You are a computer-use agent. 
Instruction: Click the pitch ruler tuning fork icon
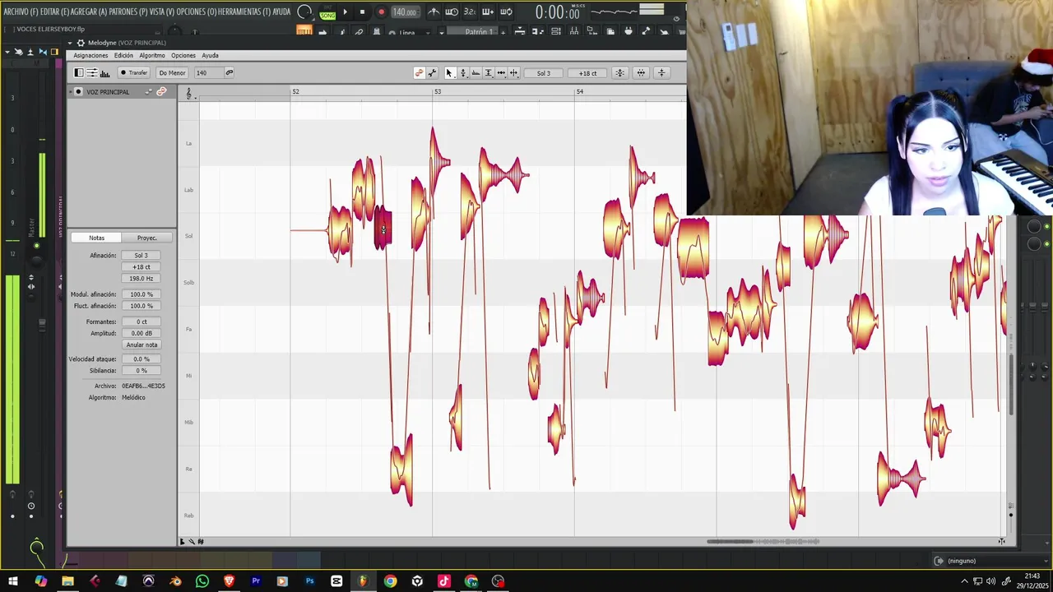(x=189, y=94)
